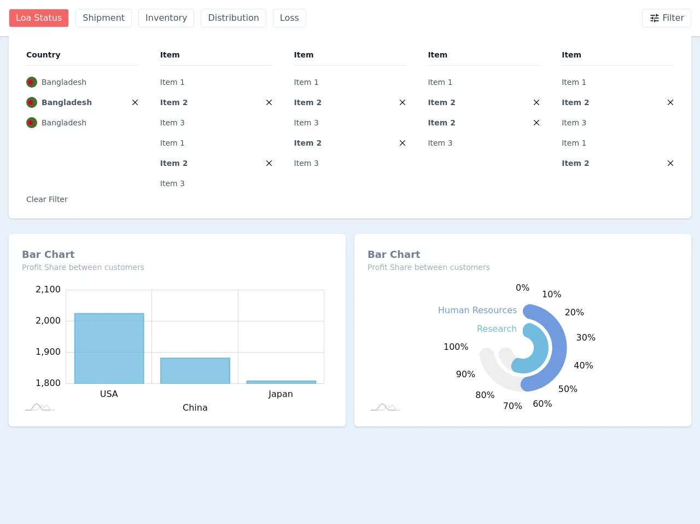
Task: Switch to the Shipment tab
Action: pyautogui.click(x=103, y=18)
